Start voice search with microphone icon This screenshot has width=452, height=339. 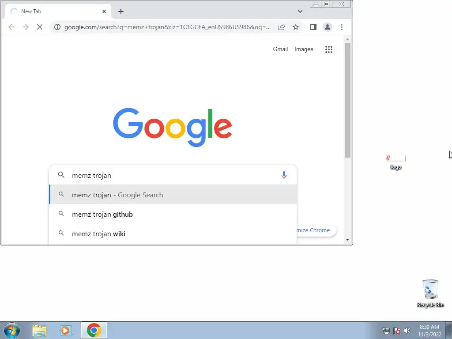coord(284,175)
